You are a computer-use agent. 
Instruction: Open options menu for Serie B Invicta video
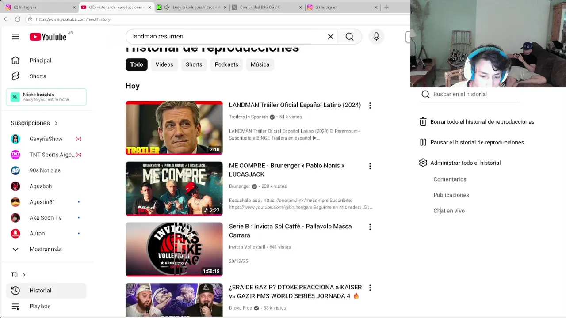point(370,227)
